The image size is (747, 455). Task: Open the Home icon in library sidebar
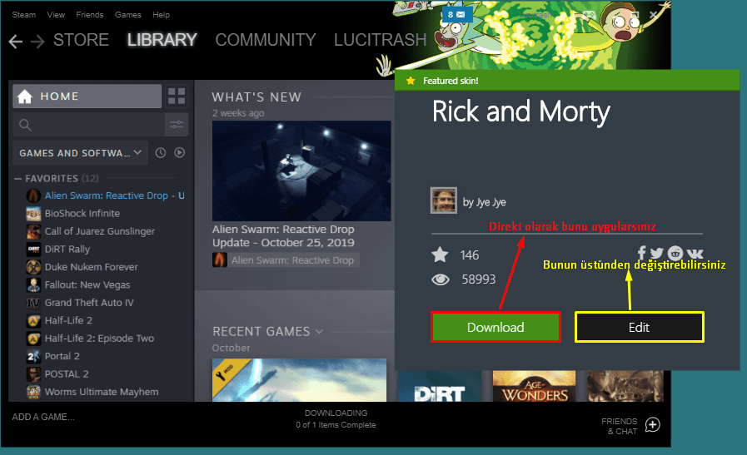[24, 96]
